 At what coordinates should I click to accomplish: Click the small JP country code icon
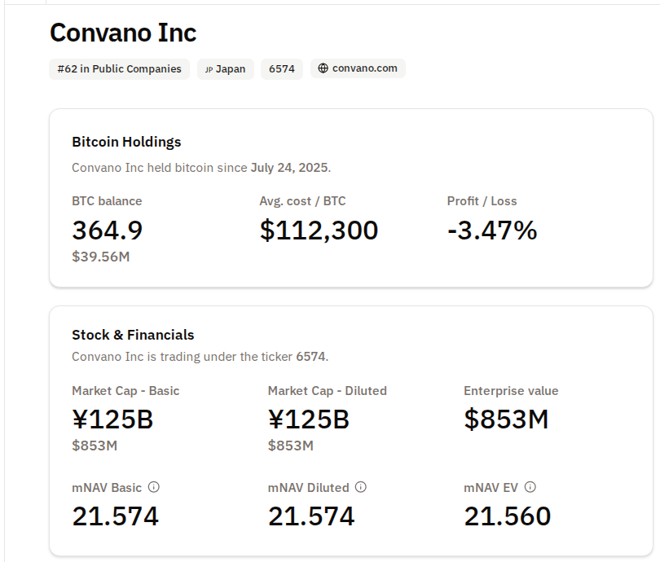[x=209, y=69]
